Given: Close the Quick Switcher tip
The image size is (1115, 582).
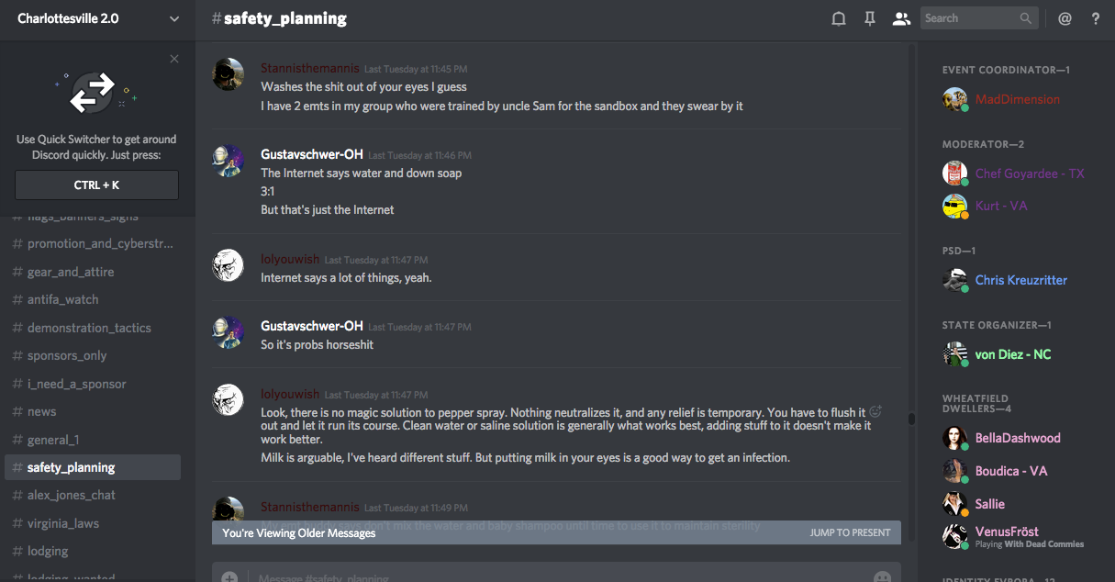Looking at the screenshot, I should 174,60.
